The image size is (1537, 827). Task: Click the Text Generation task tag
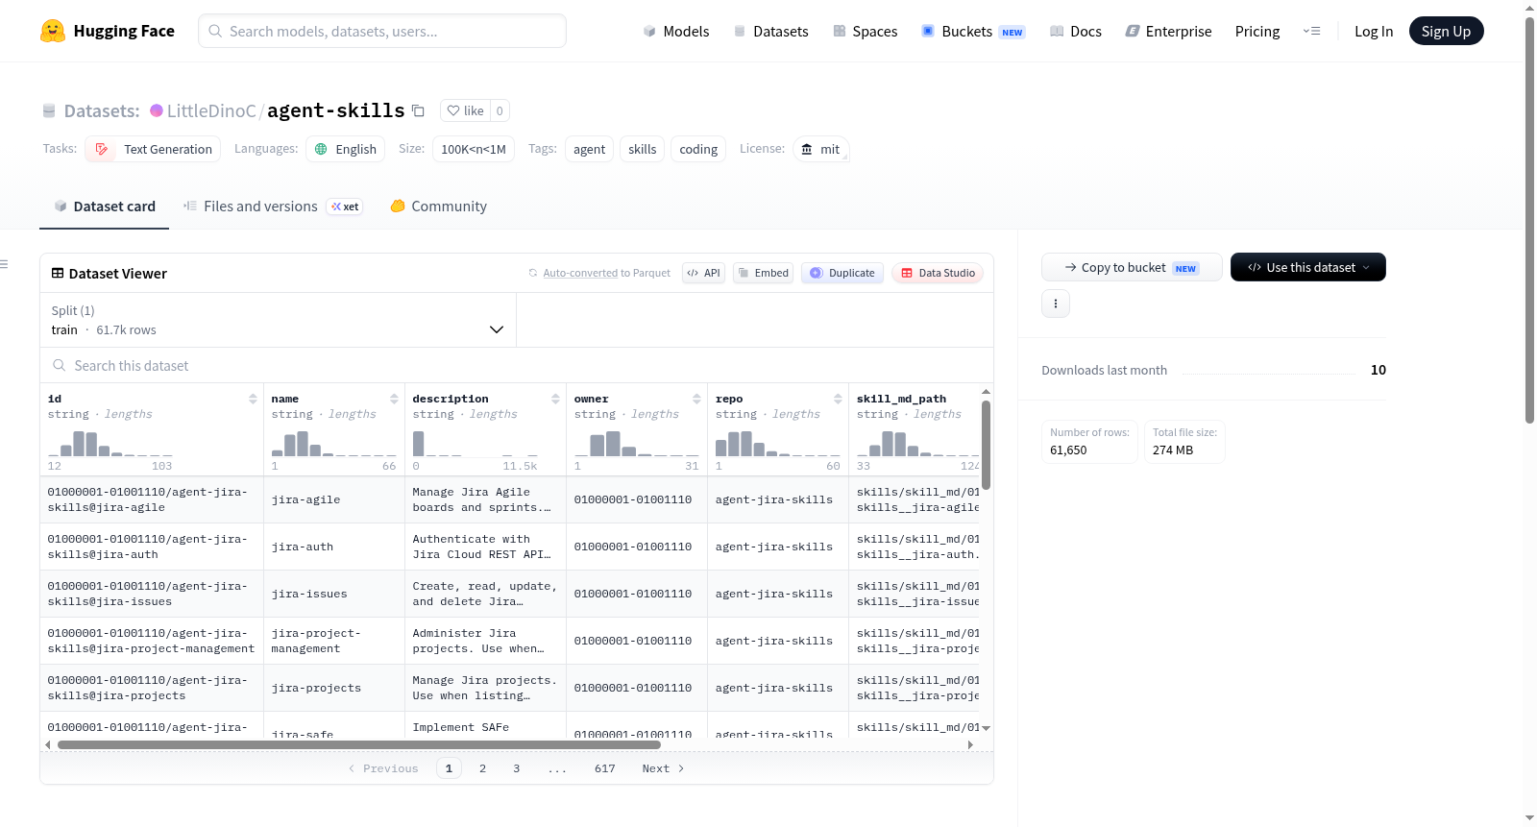[153, 149]
